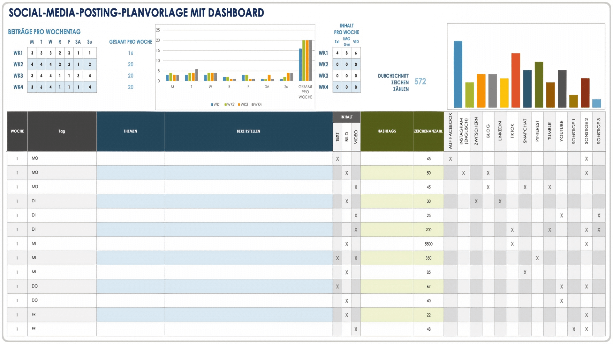Select the DO day cell in the 40 row
Viewport: 613px width, 344px height.
tap(62, 301)
